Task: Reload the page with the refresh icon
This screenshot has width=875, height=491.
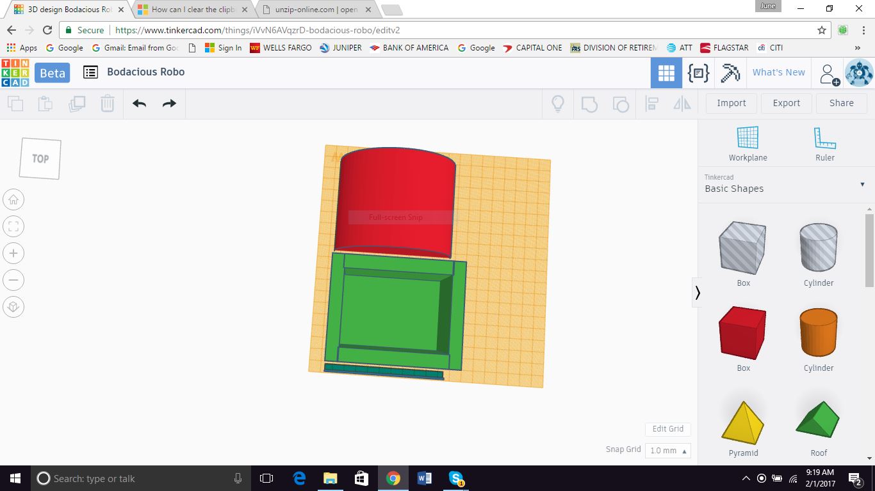Action: pos(47,30)
